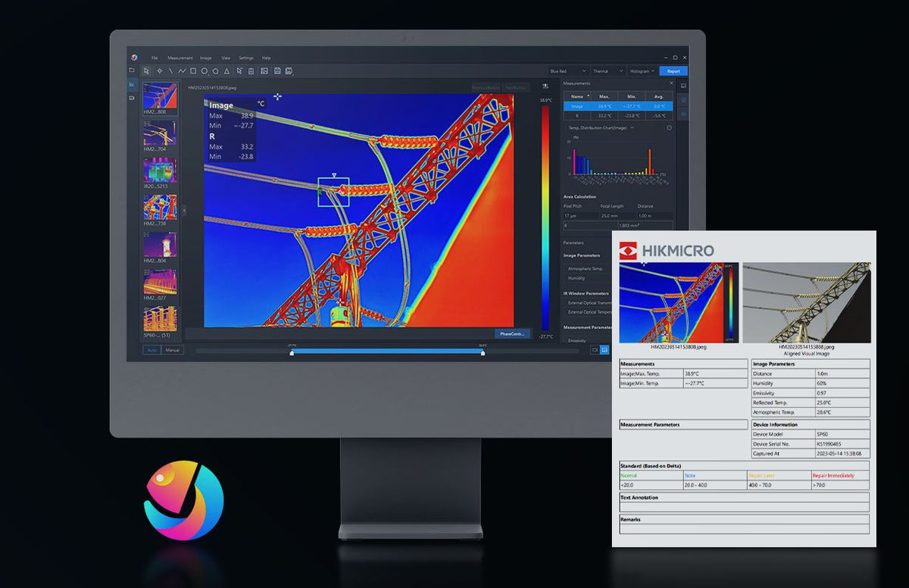
Task: Select the point measurement tool
Action: pyautogui.click(x=159, y=71)
